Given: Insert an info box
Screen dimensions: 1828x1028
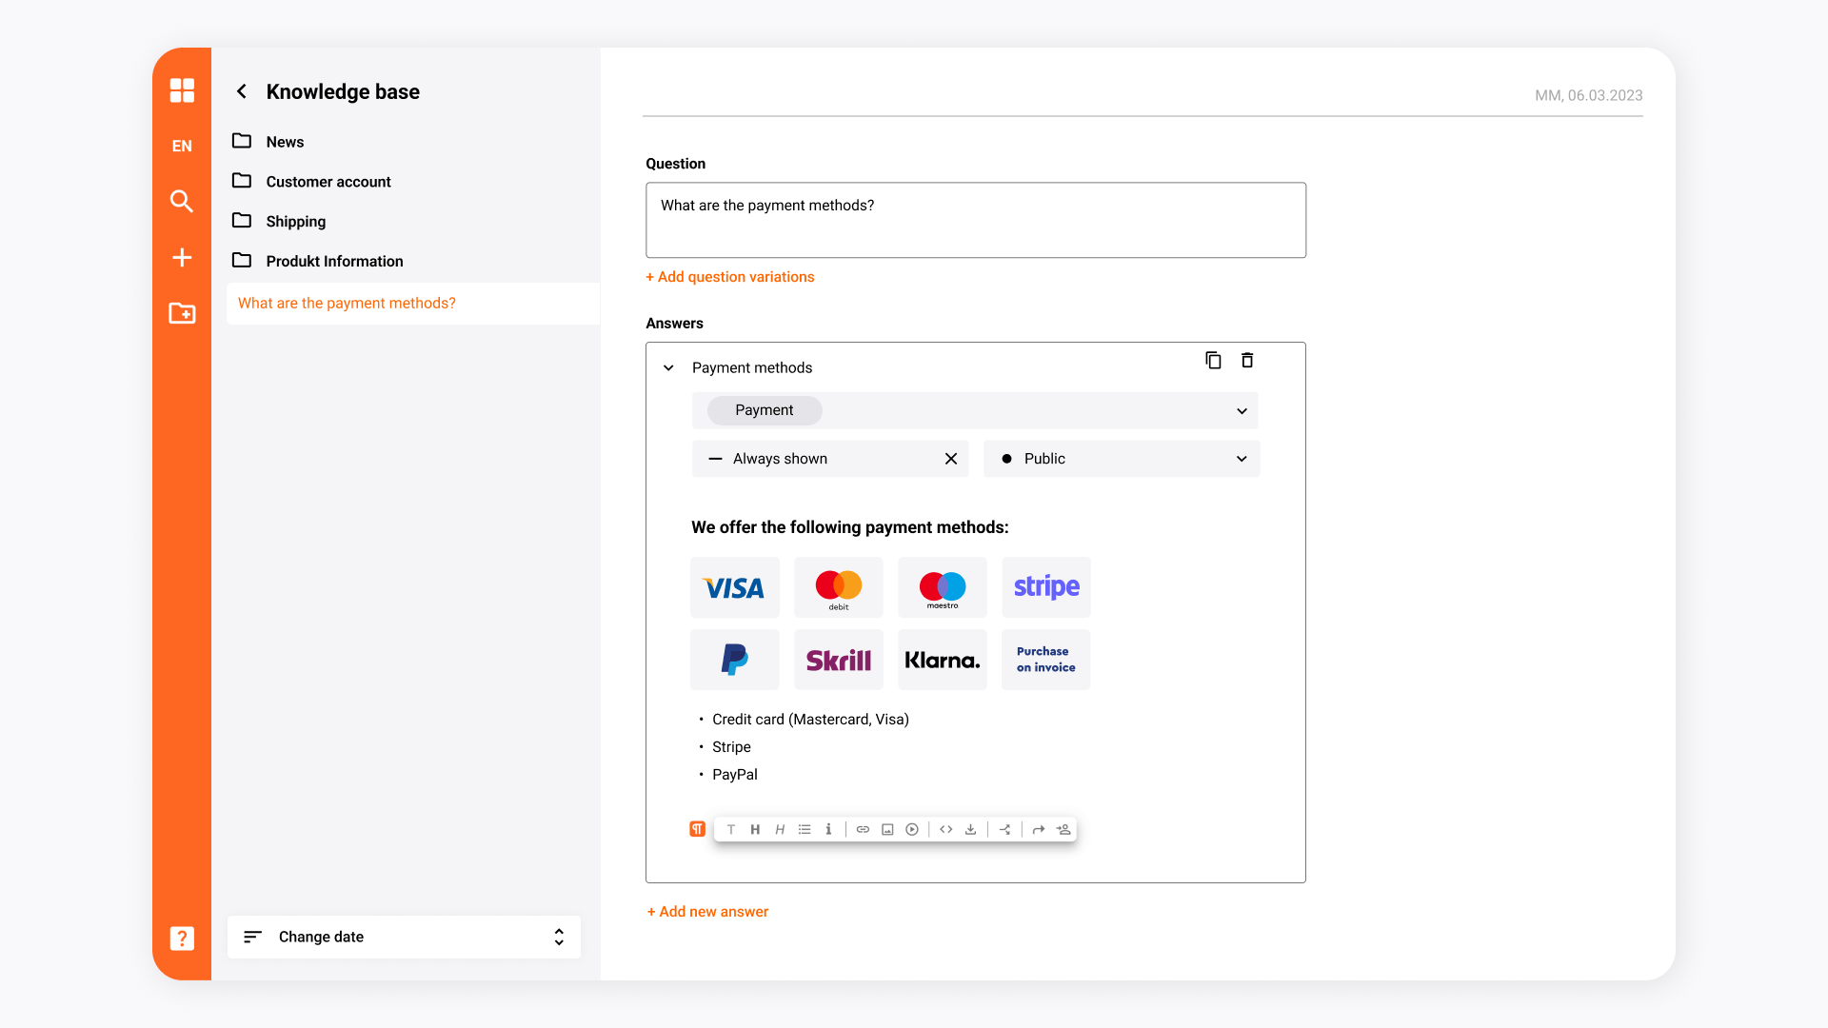Looking at the screenshot, I should [x=828, y=829].
